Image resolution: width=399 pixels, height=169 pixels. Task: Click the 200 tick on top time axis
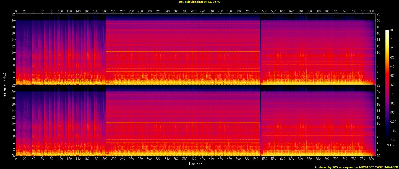(105, 11)
